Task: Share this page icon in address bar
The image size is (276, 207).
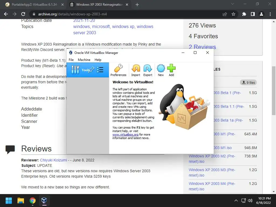Action: click(225, 14)
